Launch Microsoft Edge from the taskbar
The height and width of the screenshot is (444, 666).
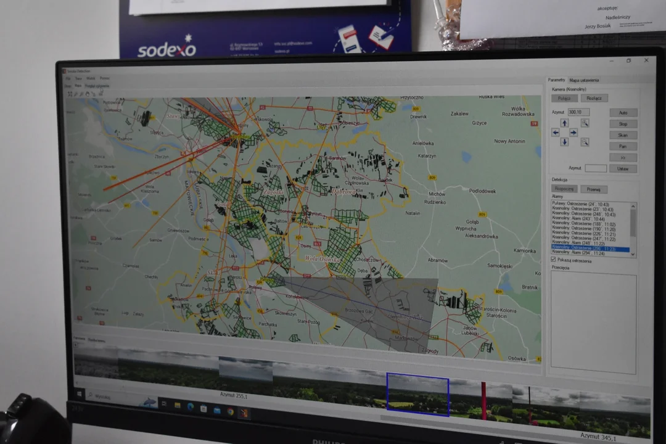pos(191,407)
